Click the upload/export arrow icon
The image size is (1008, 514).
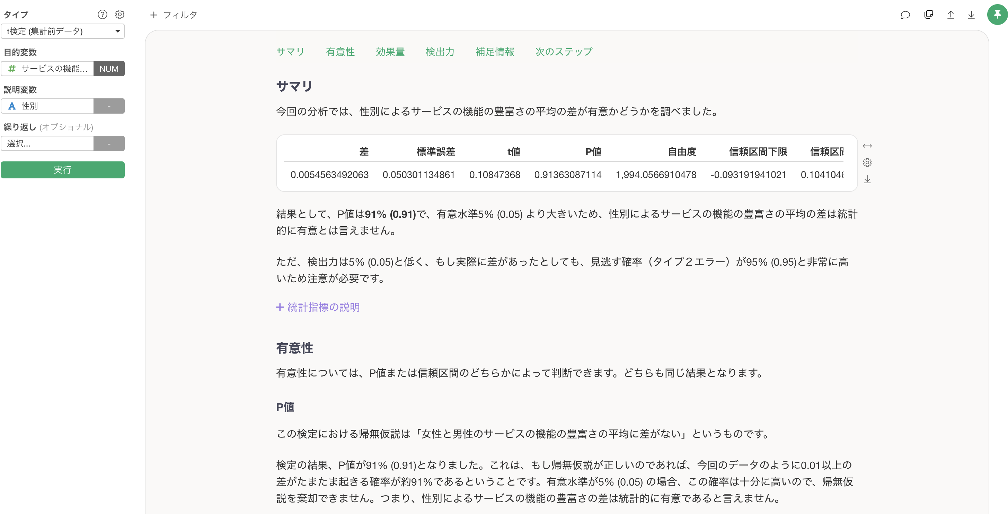[x=950, y=15]
